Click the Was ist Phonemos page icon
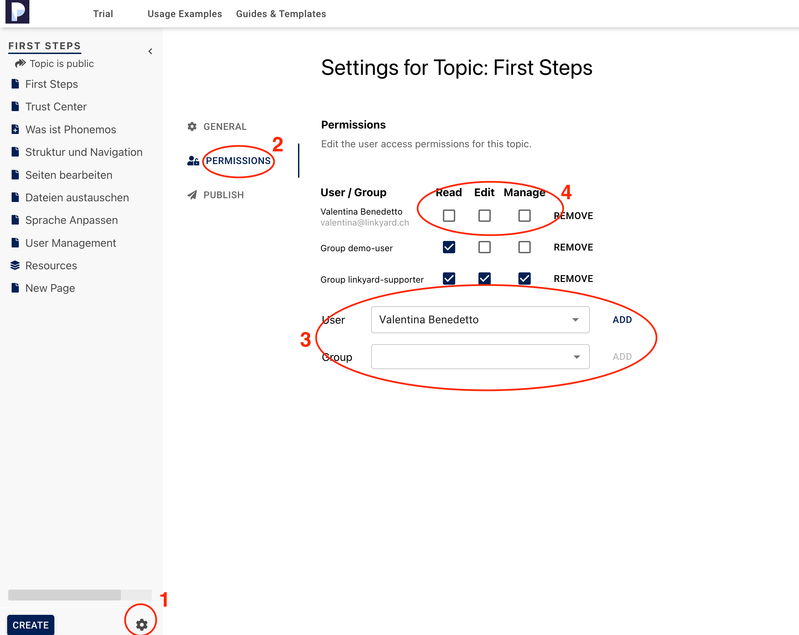799x635 pixels. 15,130
